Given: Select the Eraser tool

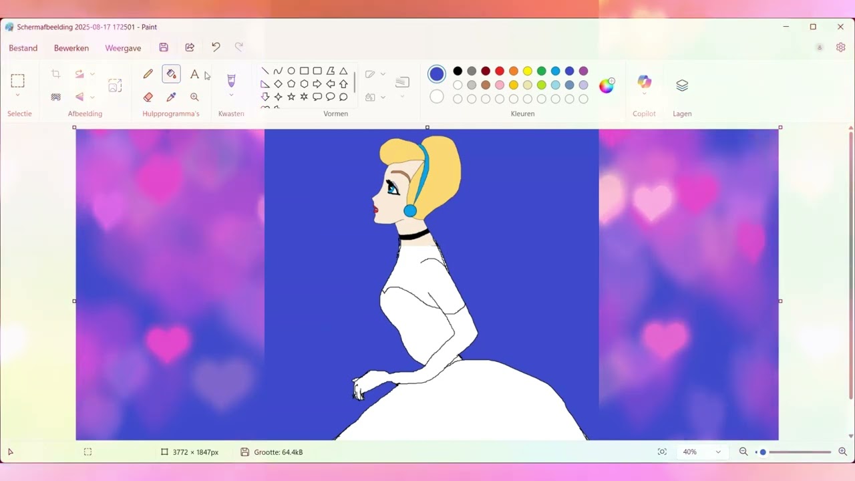Looking at the screenshot, I should click(x=148, y=97).
